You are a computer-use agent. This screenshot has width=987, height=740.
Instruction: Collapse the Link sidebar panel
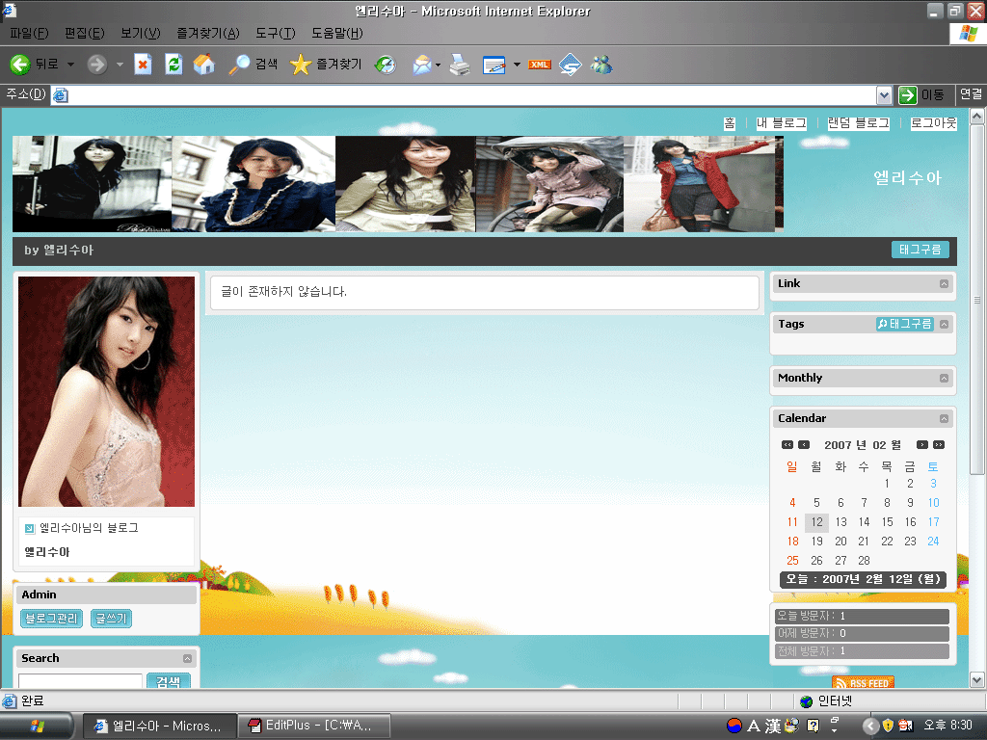(944, 283)
